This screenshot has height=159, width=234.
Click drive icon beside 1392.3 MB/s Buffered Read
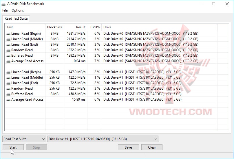[8, 56]
